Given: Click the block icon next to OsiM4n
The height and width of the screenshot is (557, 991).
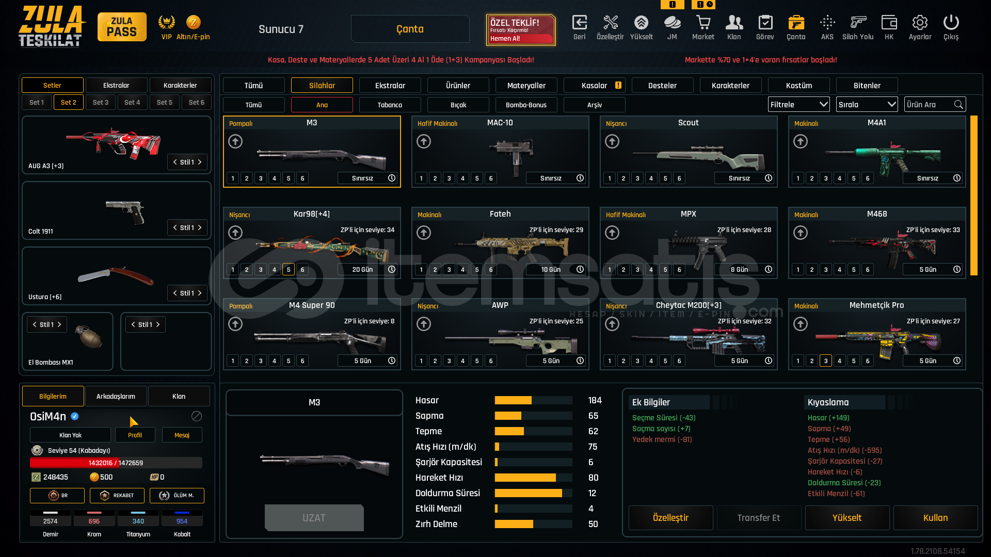Looking at the screenshot, I should pos(197,416).
